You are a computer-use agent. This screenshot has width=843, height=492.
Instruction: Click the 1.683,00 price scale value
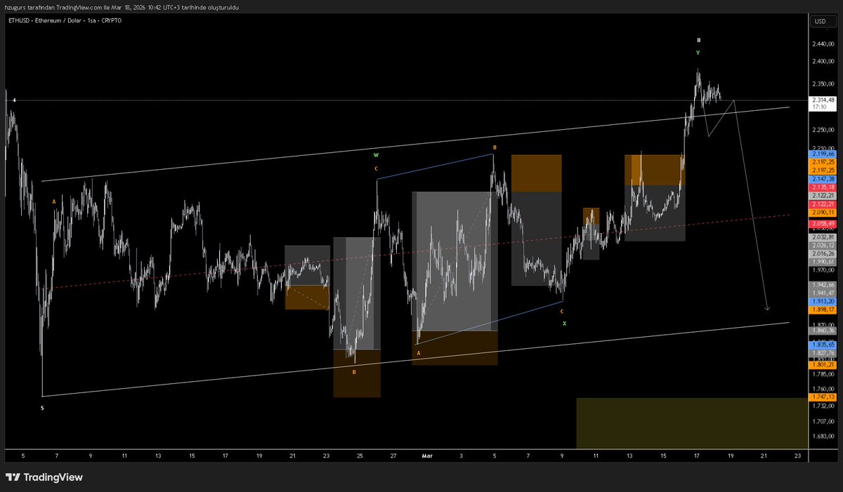pos(822,437)
